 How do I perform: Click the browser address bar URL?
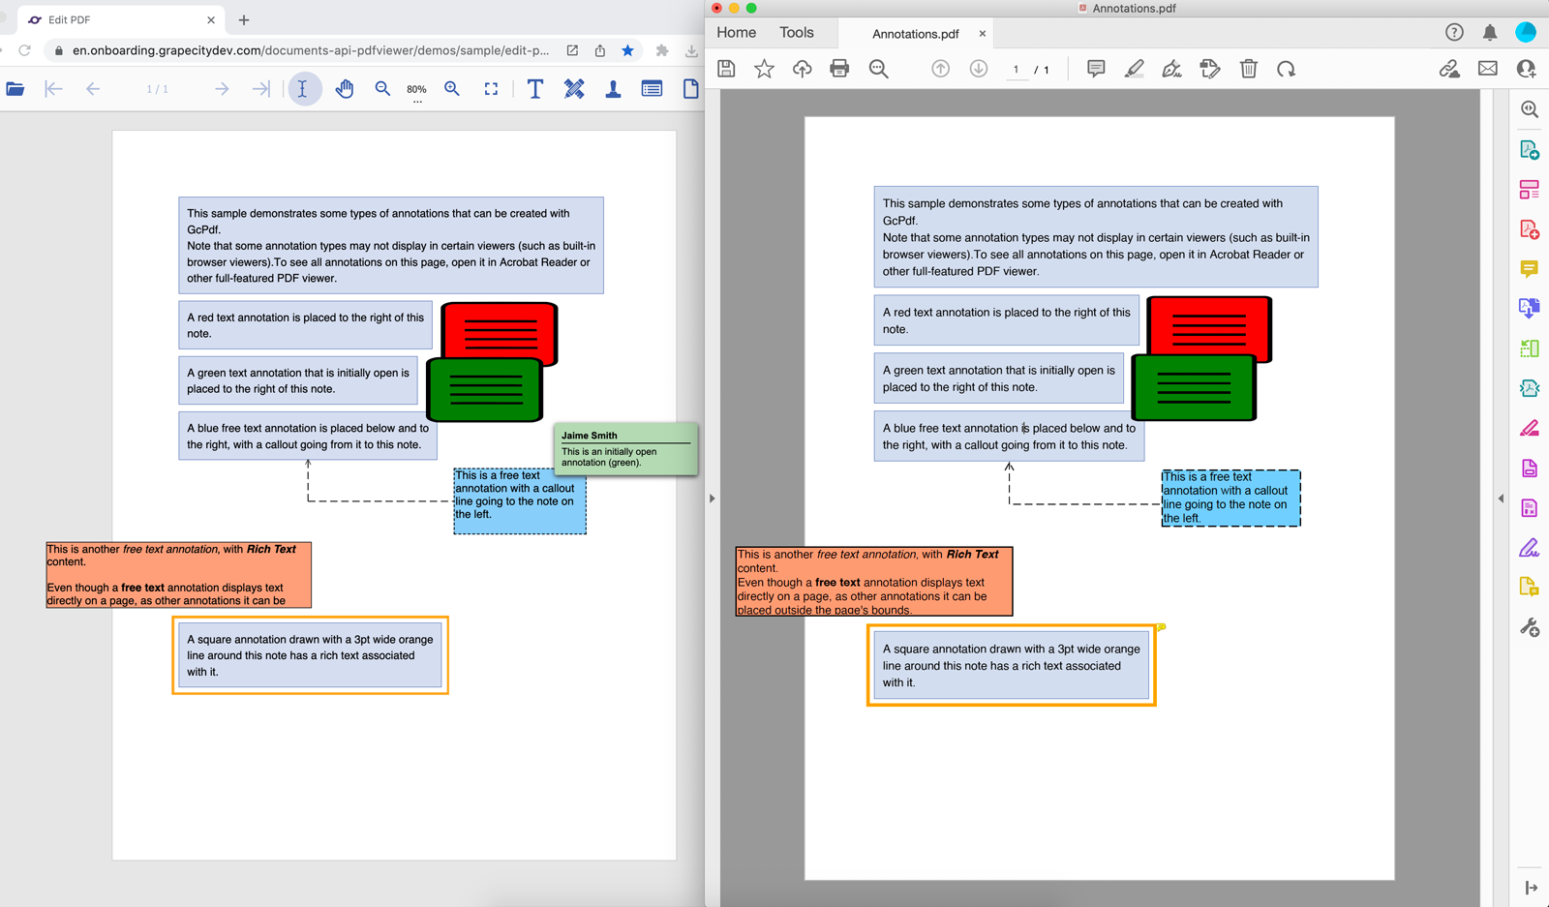[x=311, y=50]
